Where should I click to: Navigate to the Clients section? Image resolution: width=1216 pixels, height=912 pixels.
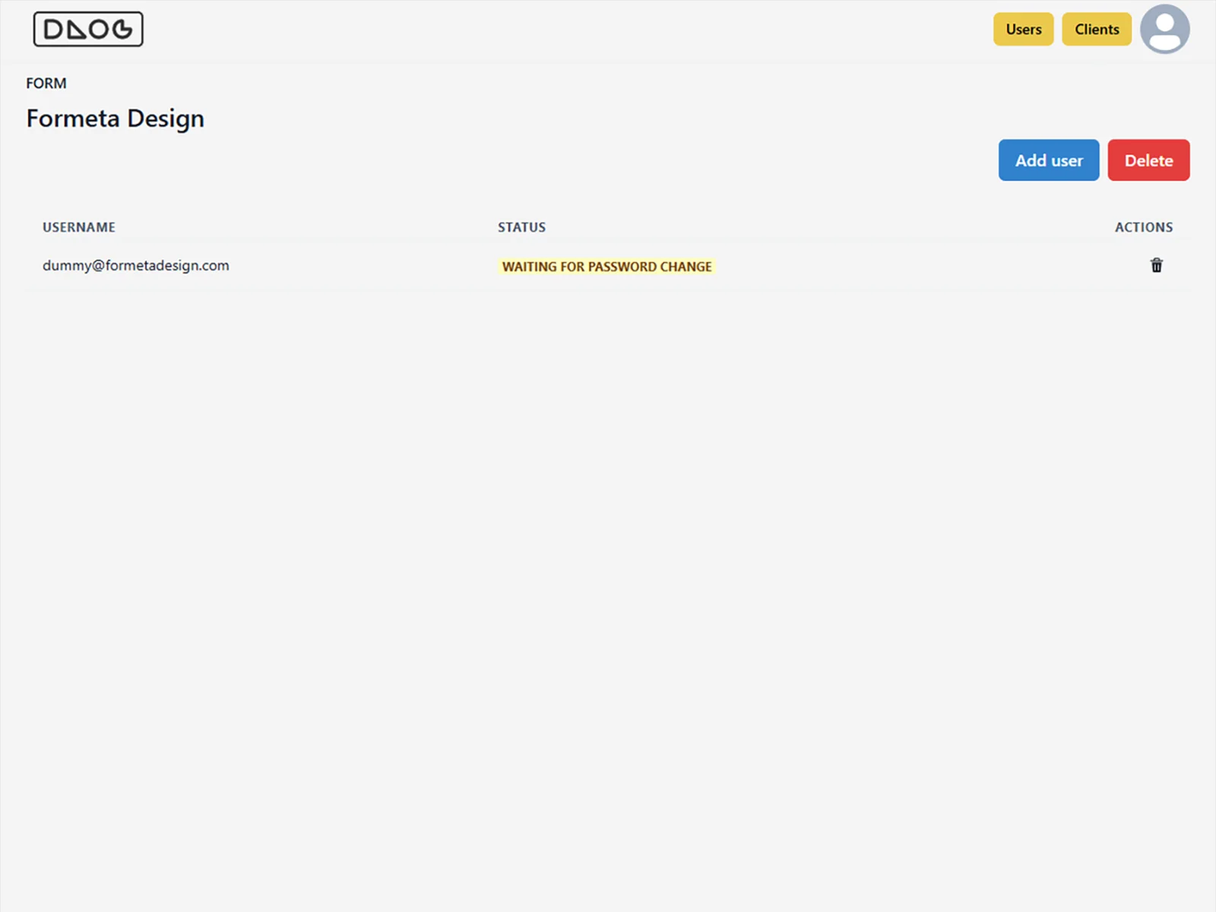pyautogui.click(x=1096, y=30)
